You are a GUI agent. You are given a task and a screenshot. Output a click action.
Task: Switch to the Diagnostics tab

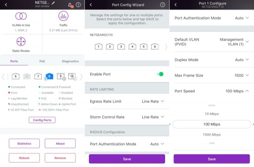70,61
